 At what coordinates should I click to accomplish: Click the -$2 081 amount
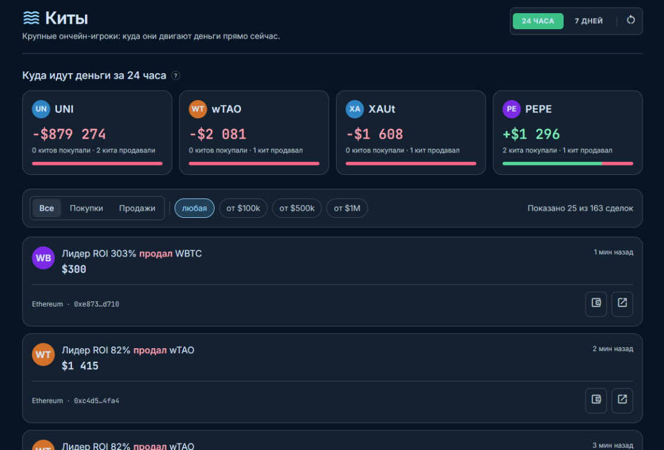(218, 134)
